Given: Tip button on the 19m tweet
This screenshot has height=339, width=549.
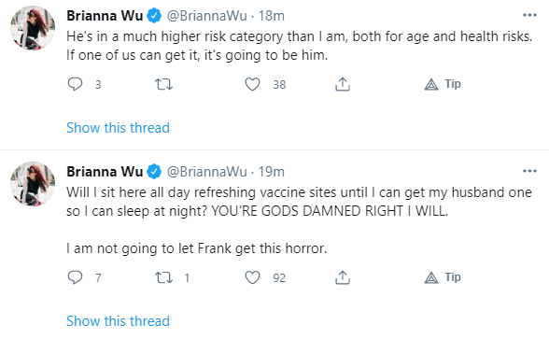Looking at the screenshot, I should coord(443,277).
